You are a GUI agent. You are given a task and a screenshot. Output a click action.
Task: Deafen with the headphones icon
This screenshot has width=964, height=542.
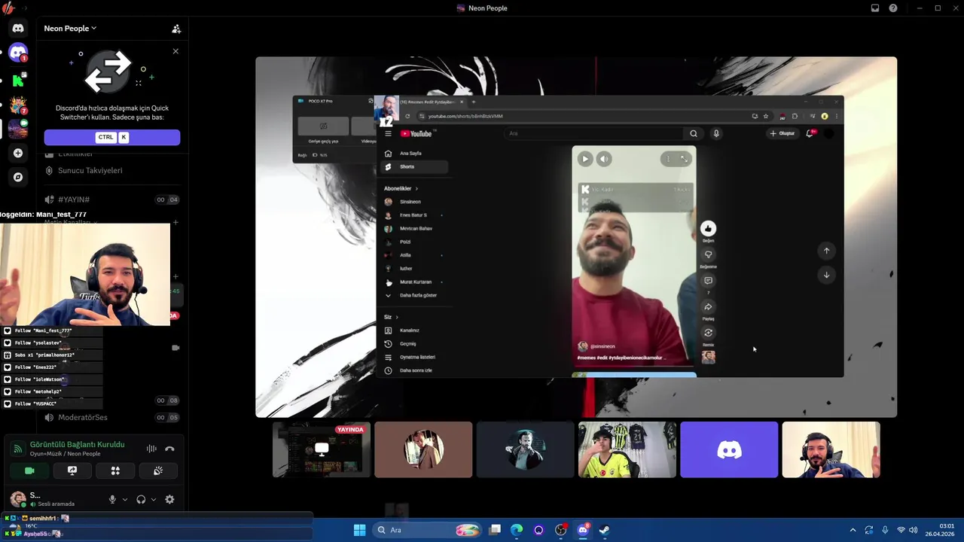coord(141,499)
